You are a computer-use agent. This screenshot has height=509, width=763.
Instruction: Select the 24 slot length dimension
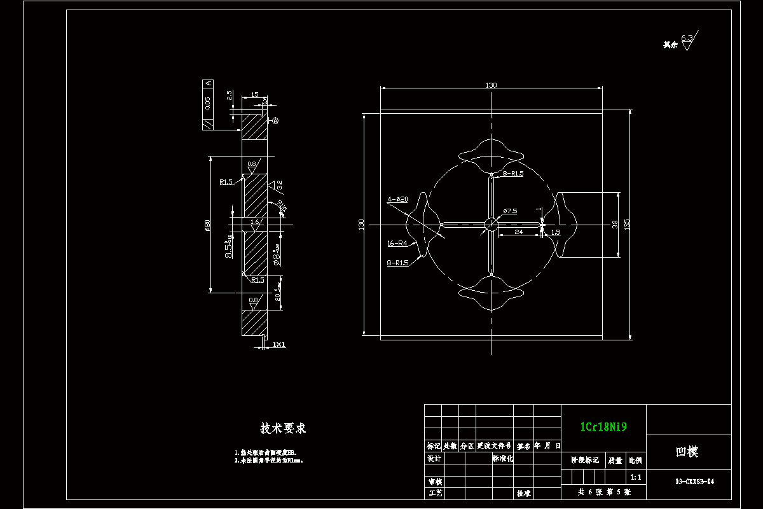(519, 232)
